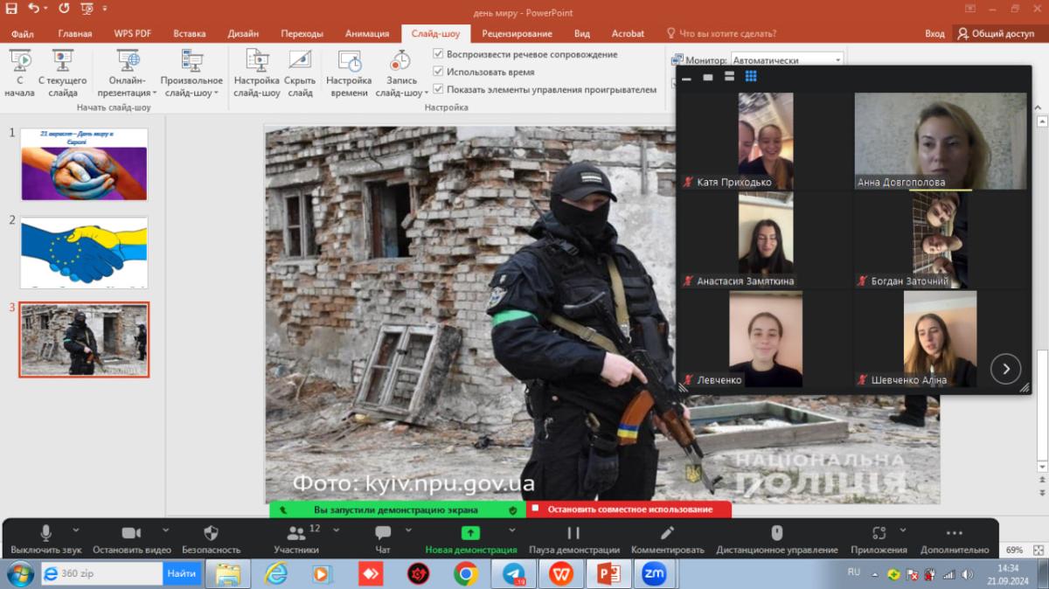Show next page of Zoom participants
Screen dimensions: 1049x589
(1005, 369)
